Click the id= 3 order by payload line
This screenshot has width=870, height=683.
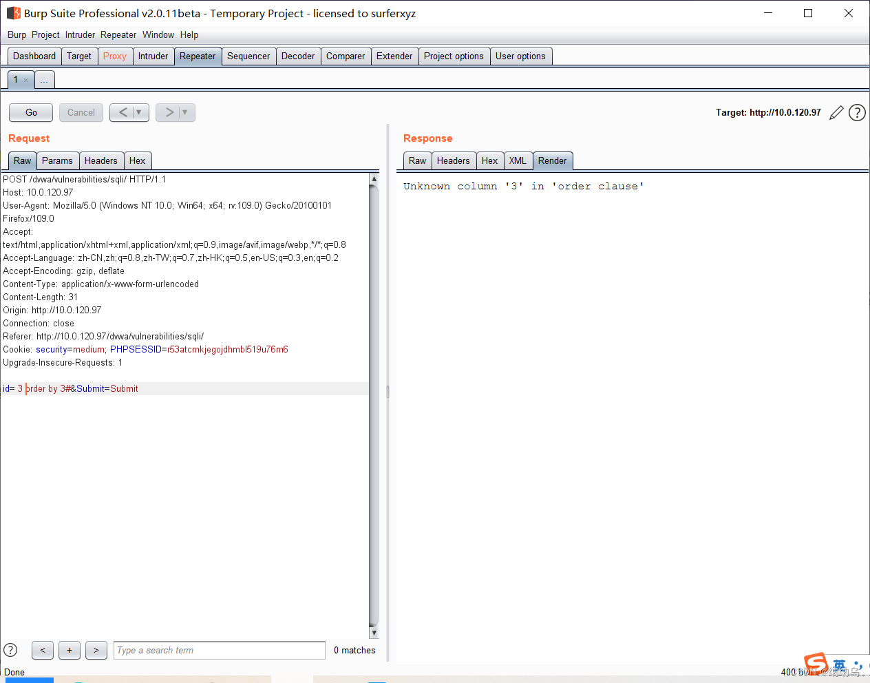coord(184,389)
